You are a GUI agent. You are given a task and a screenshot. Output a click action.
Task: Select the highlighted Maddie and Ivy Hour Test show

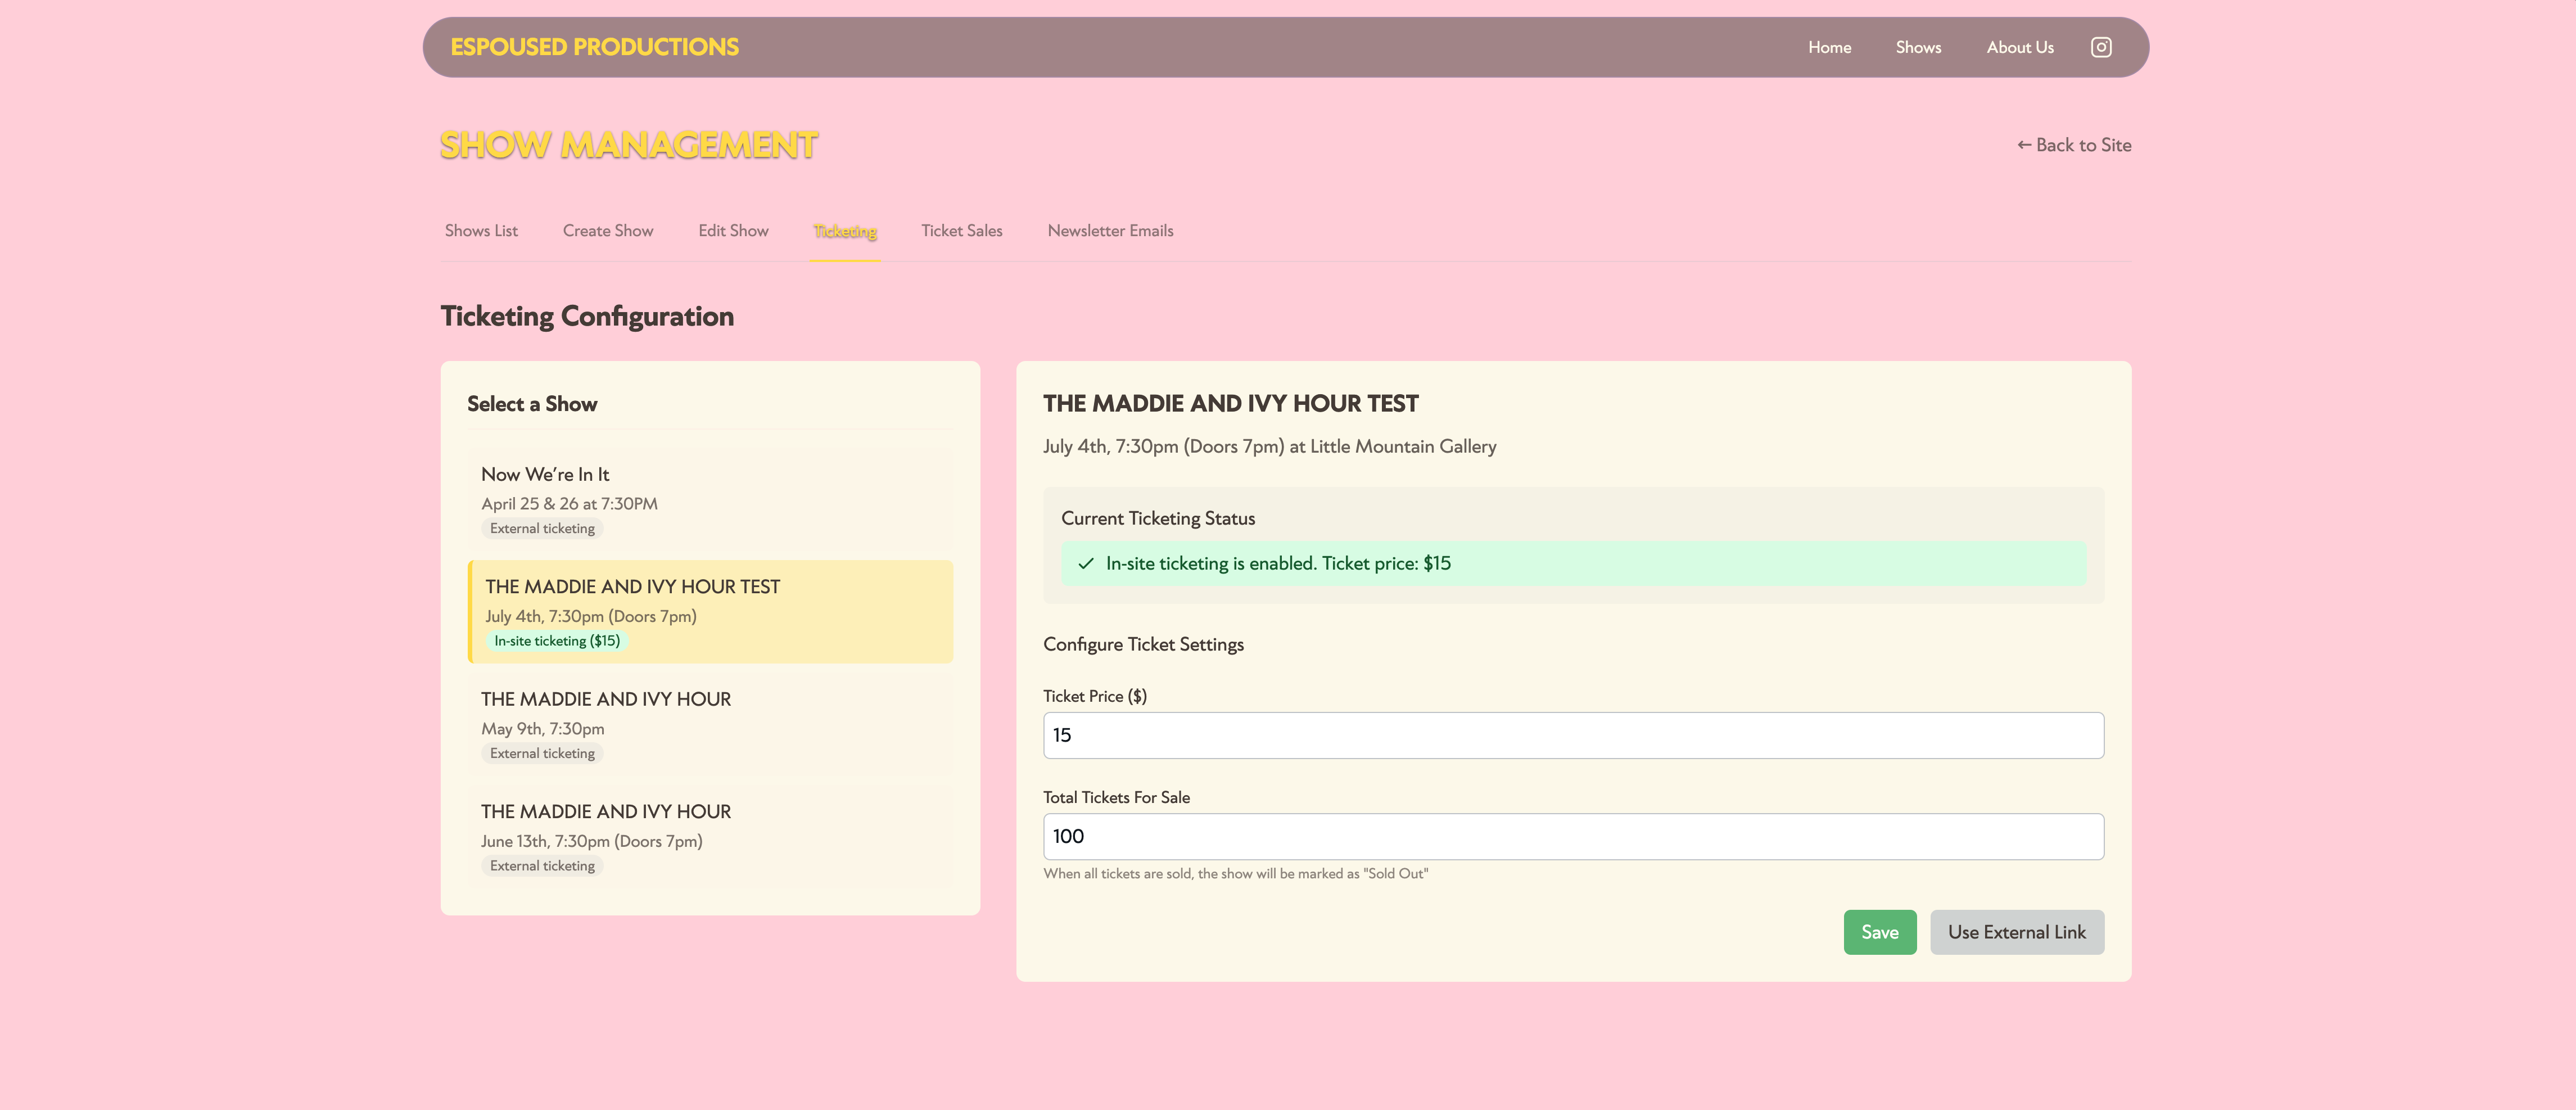(710, 611)
